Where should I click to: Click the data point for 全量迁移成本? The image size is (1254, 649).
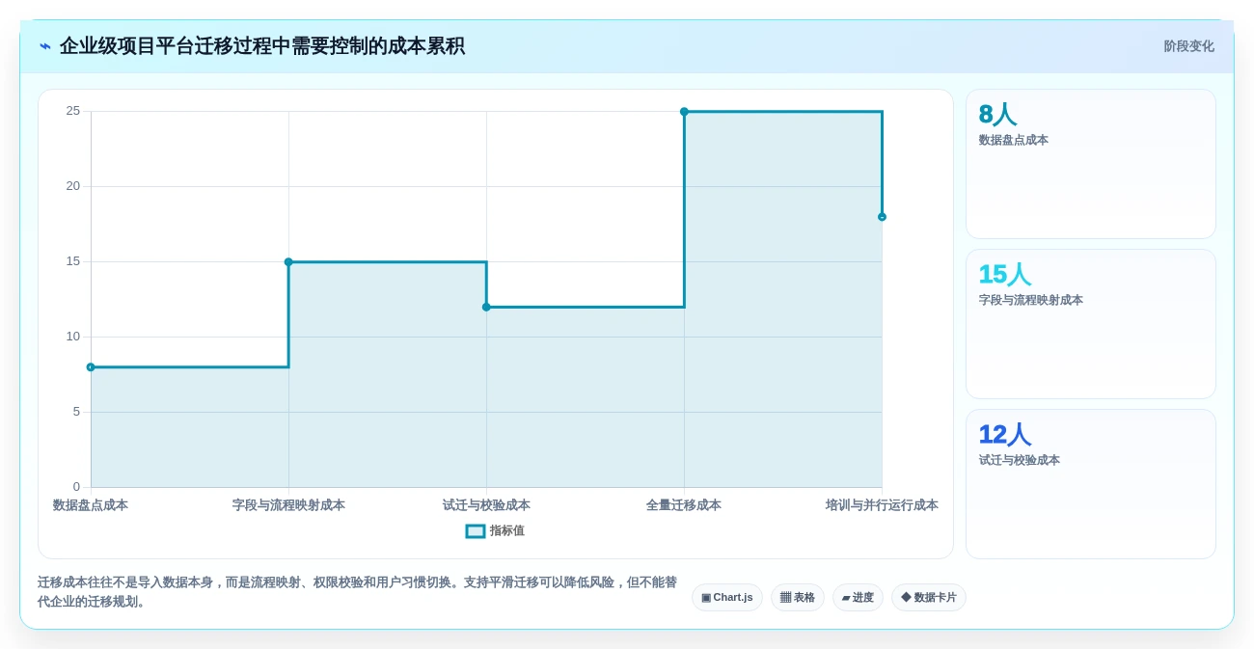[x=684, y=112]
